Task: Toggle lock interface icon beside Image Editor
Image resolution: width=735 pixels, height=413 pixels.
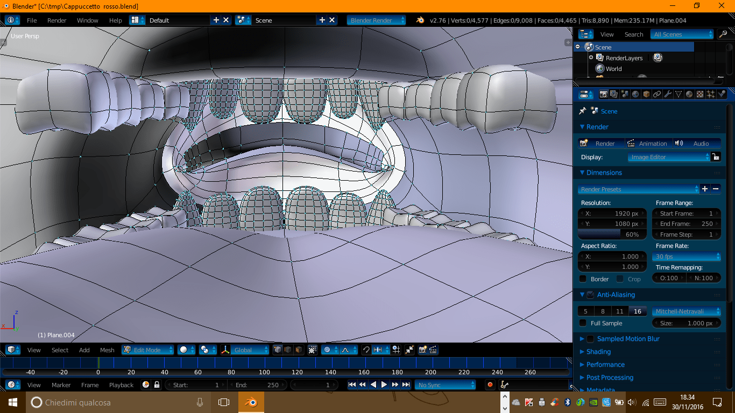Action: coord(716,157)
